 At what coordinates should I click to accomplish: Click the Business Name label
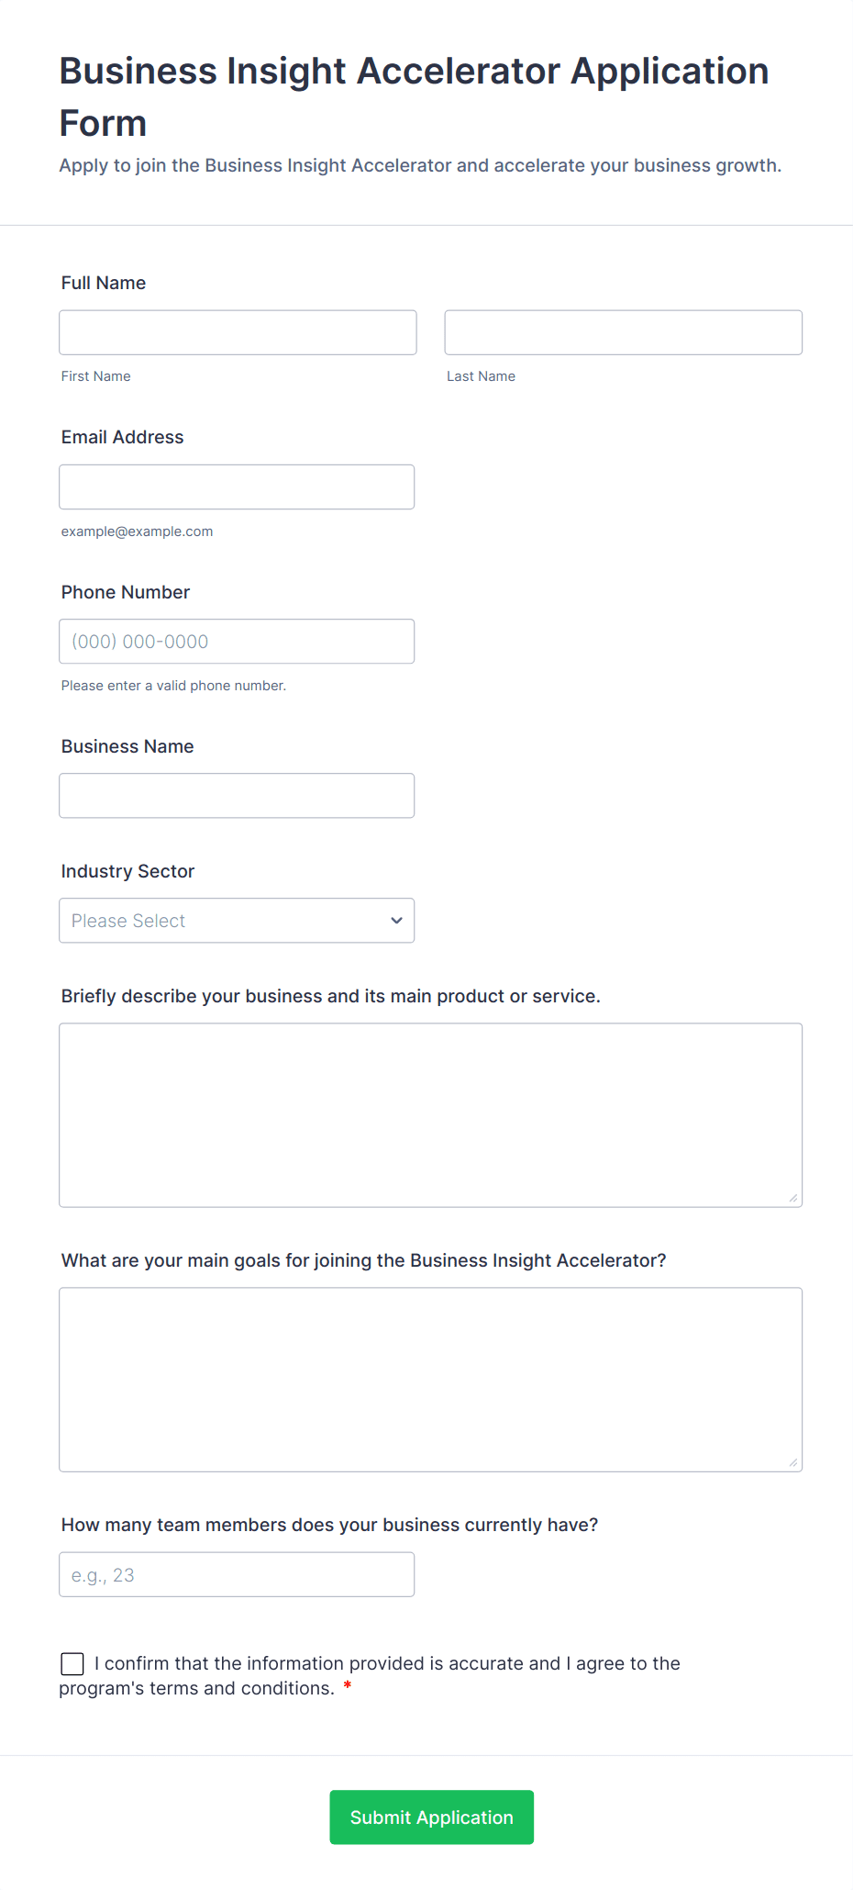click(127, 746)
